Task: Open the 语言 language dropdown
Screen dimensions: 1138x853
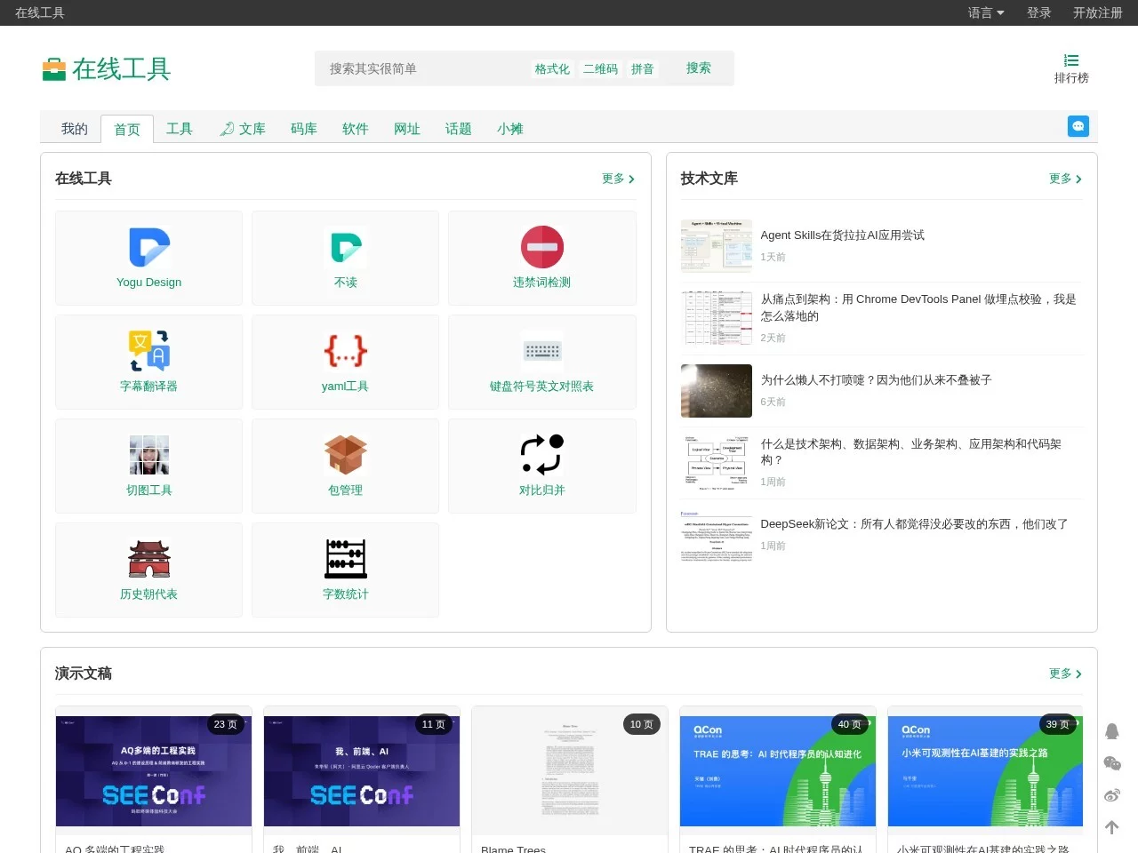Action: 985,12
